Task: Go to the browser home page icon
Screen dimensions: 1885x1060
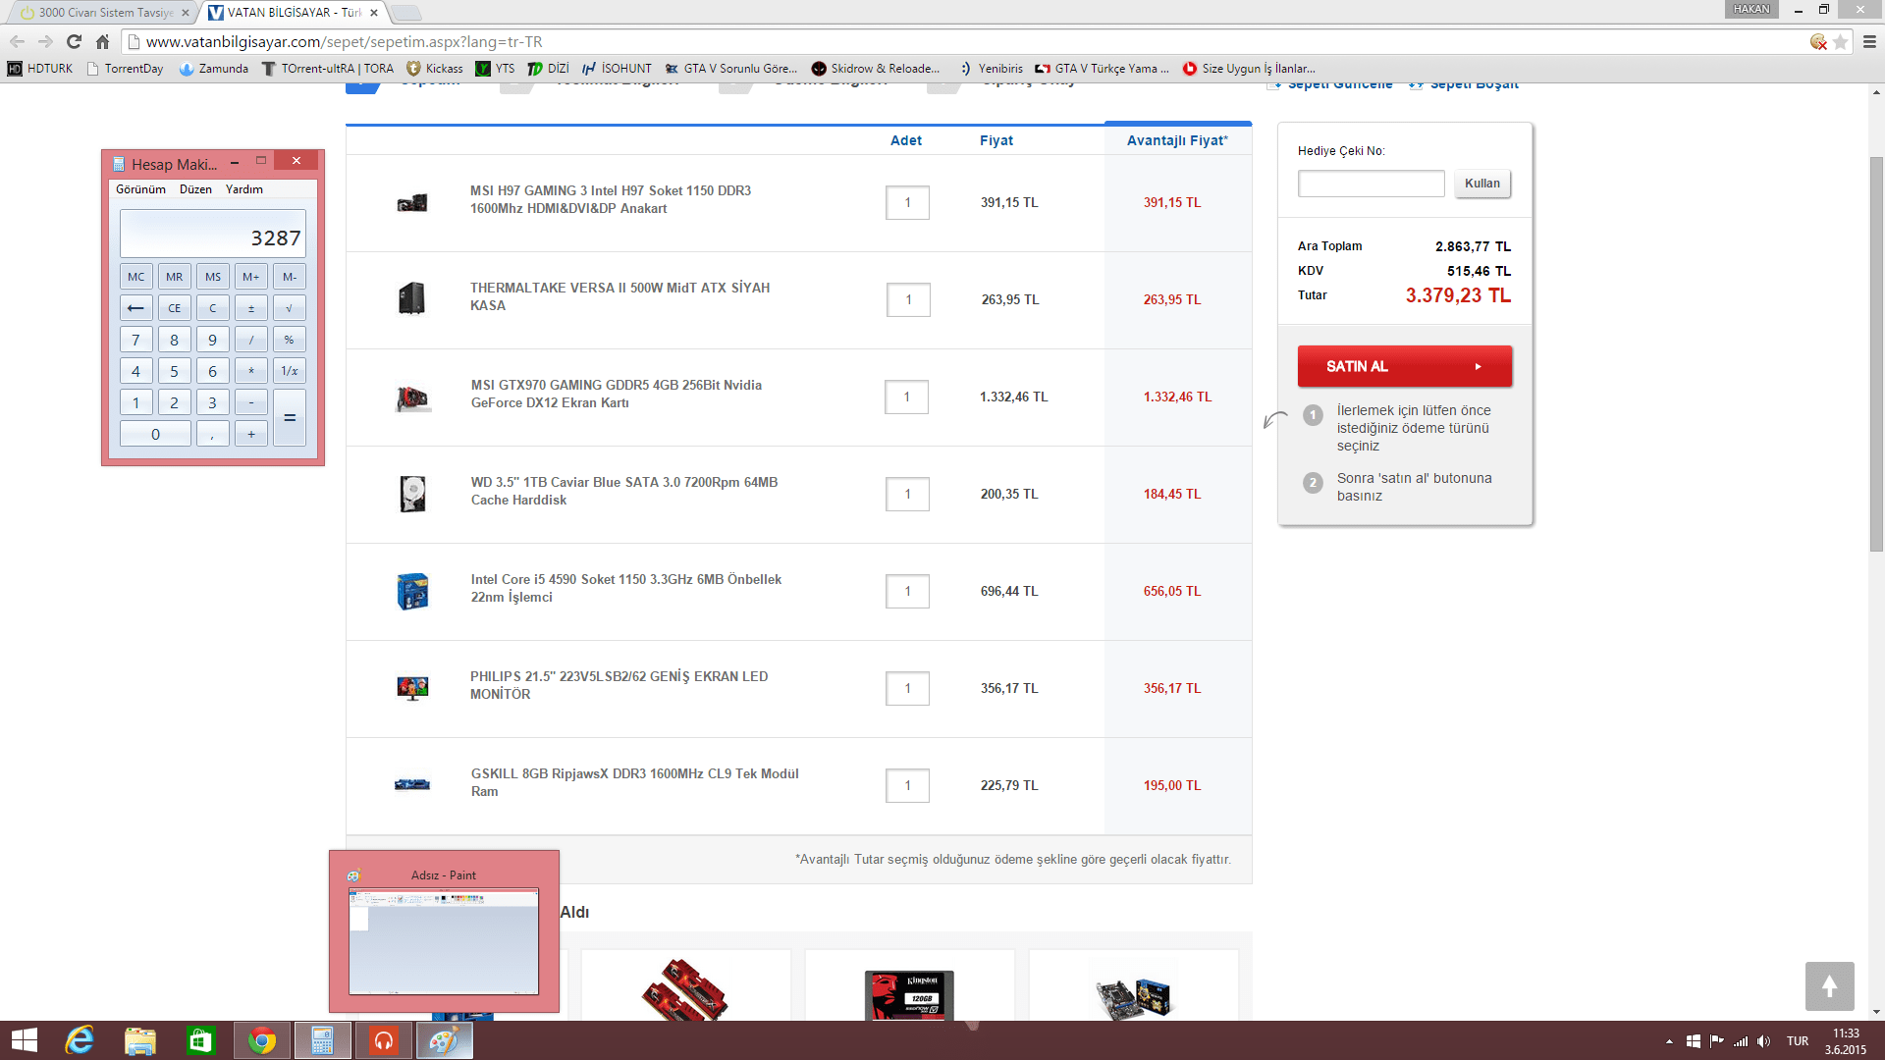Action: [102, 41]
